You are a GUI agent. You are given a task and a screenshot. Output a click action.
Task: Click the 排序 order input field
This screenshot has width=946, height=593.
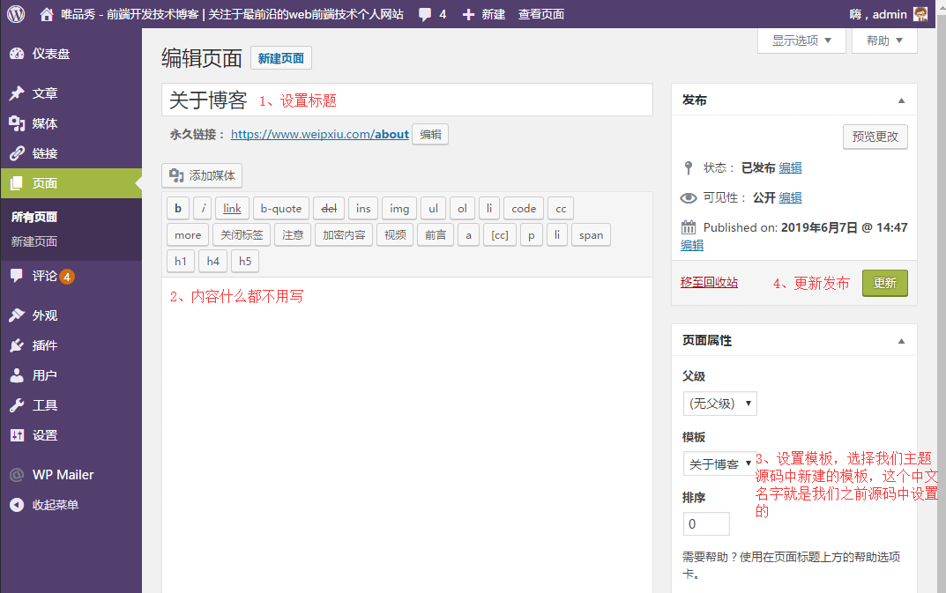[705, 523]
